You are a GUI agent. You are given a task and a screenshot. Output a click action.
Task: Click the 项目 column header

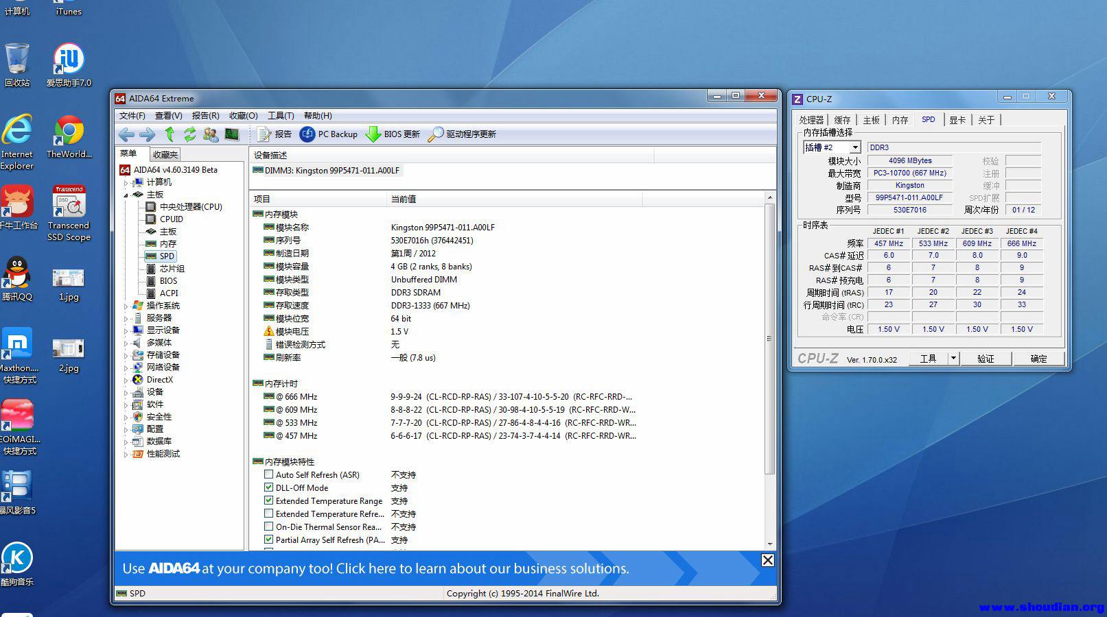click(318, 199)
